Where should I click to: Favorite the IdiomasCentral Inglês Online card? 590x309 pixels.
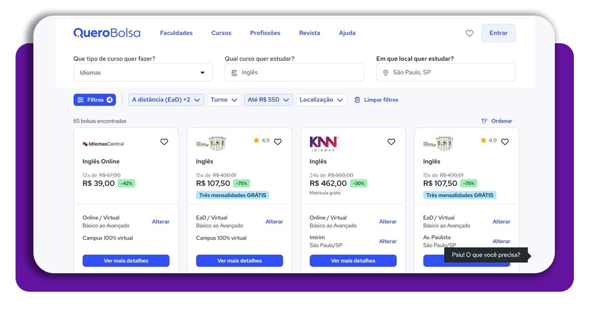164,142
